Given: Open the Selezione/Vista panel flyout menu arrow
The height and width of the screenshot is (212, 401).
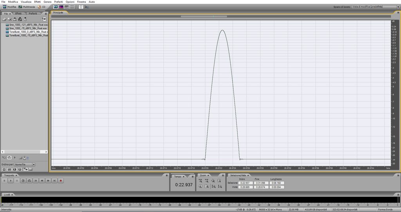Looking at the screenshot, I should (398, 176).
